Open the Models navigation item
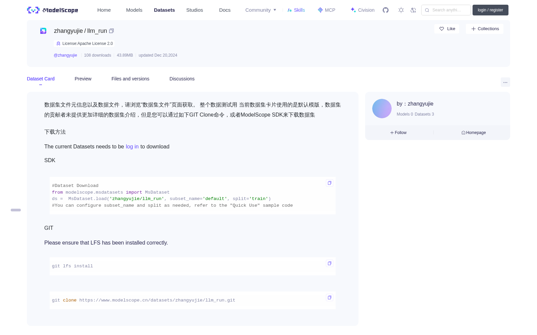The width and height of the screenshot is (537, 335). point(134,10)
